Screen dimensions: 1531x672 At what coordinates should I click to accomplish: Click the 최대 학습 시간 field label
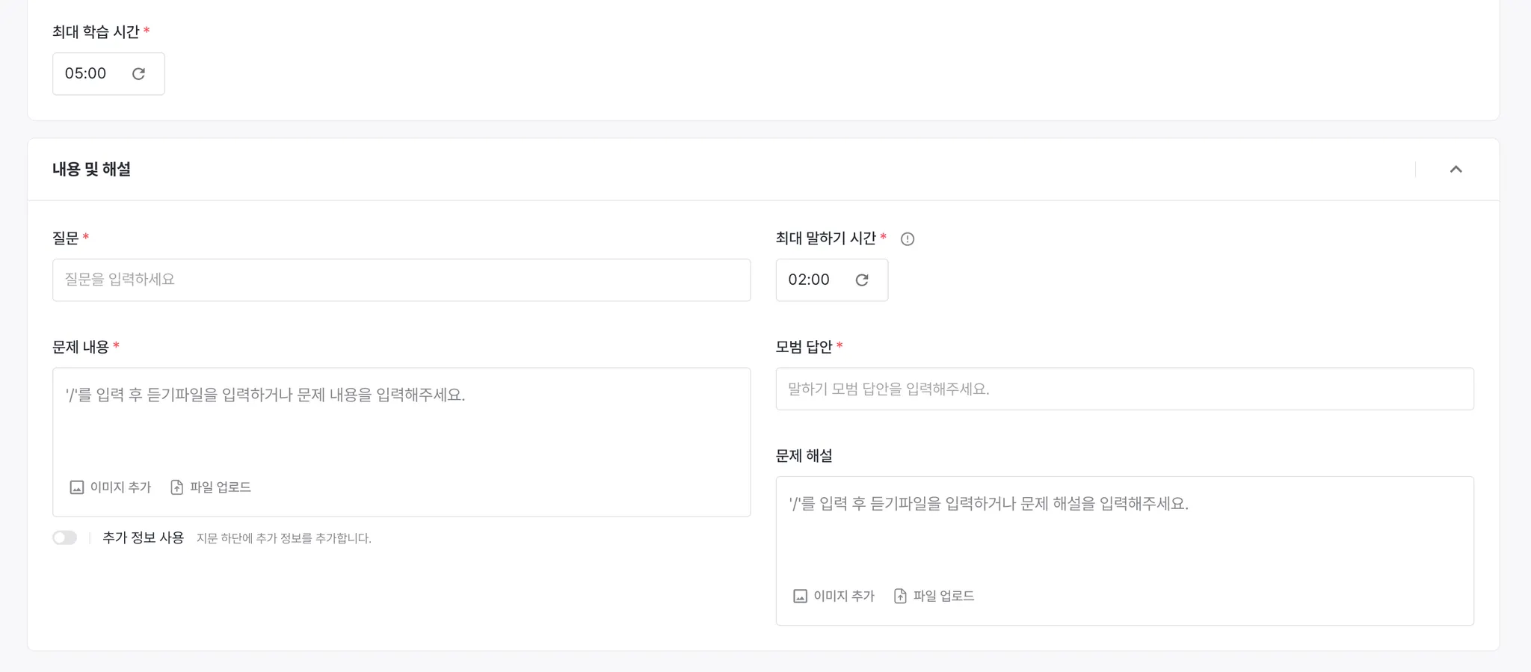pos(96,31)
